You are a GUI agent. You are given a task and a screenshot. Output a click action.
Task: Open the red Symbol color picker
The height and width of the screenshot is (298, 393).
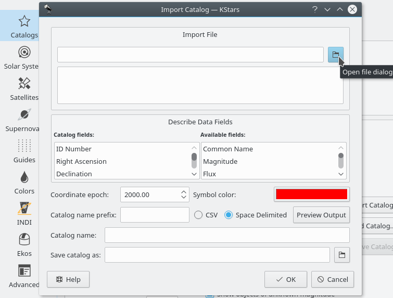(x=311, y=195)
